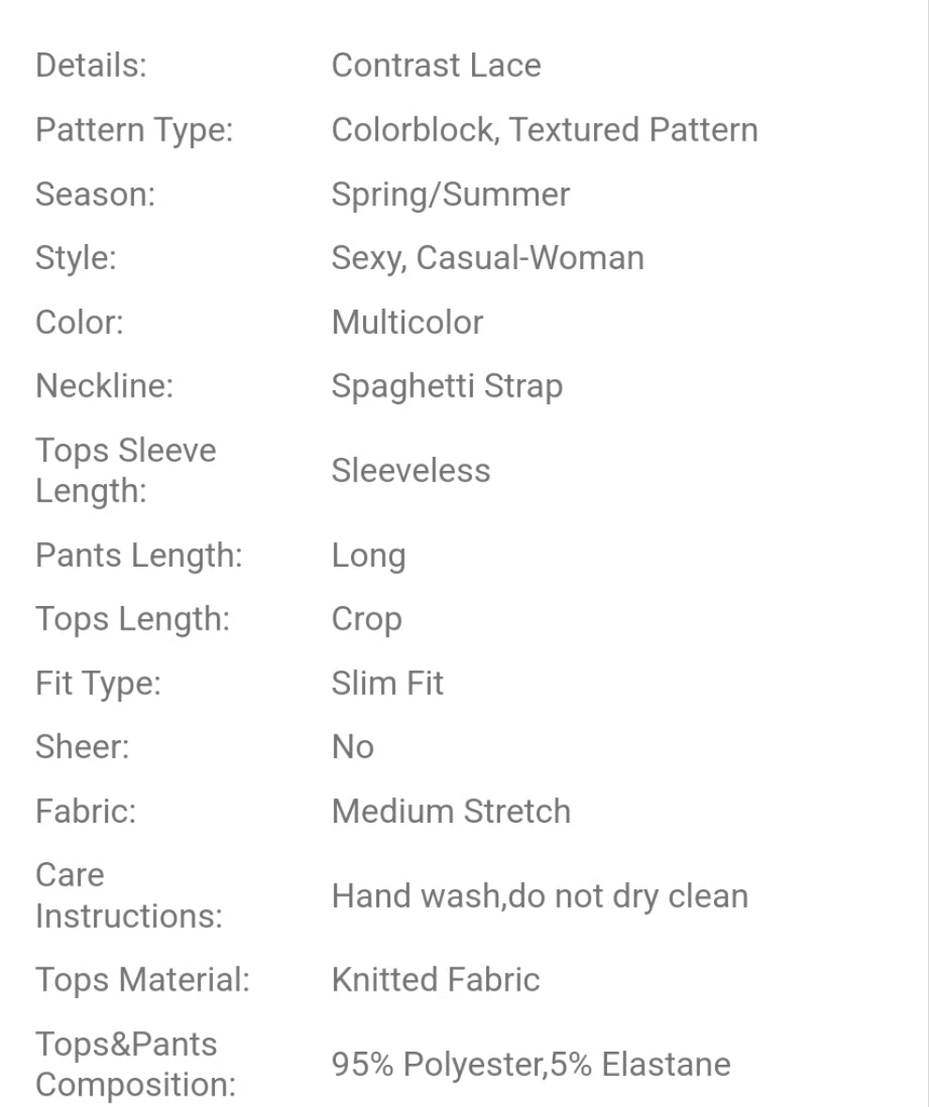
Task: Click the 'Style:' attribute label
Action: 76,258
